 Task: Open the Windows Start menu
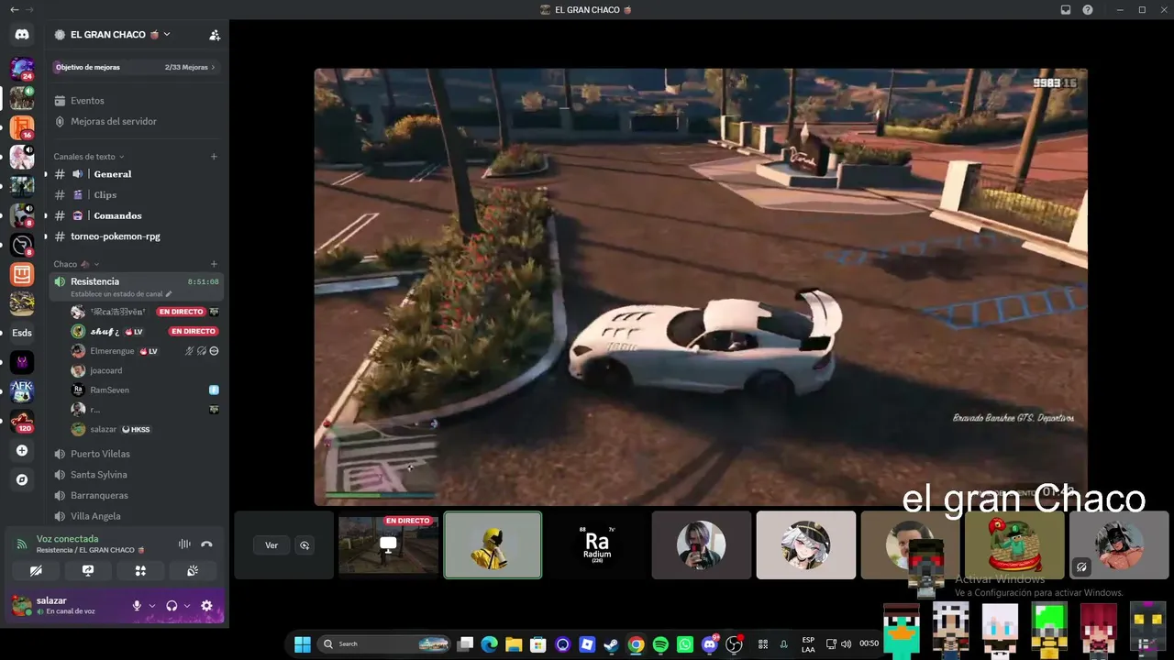tap(302, 644)
